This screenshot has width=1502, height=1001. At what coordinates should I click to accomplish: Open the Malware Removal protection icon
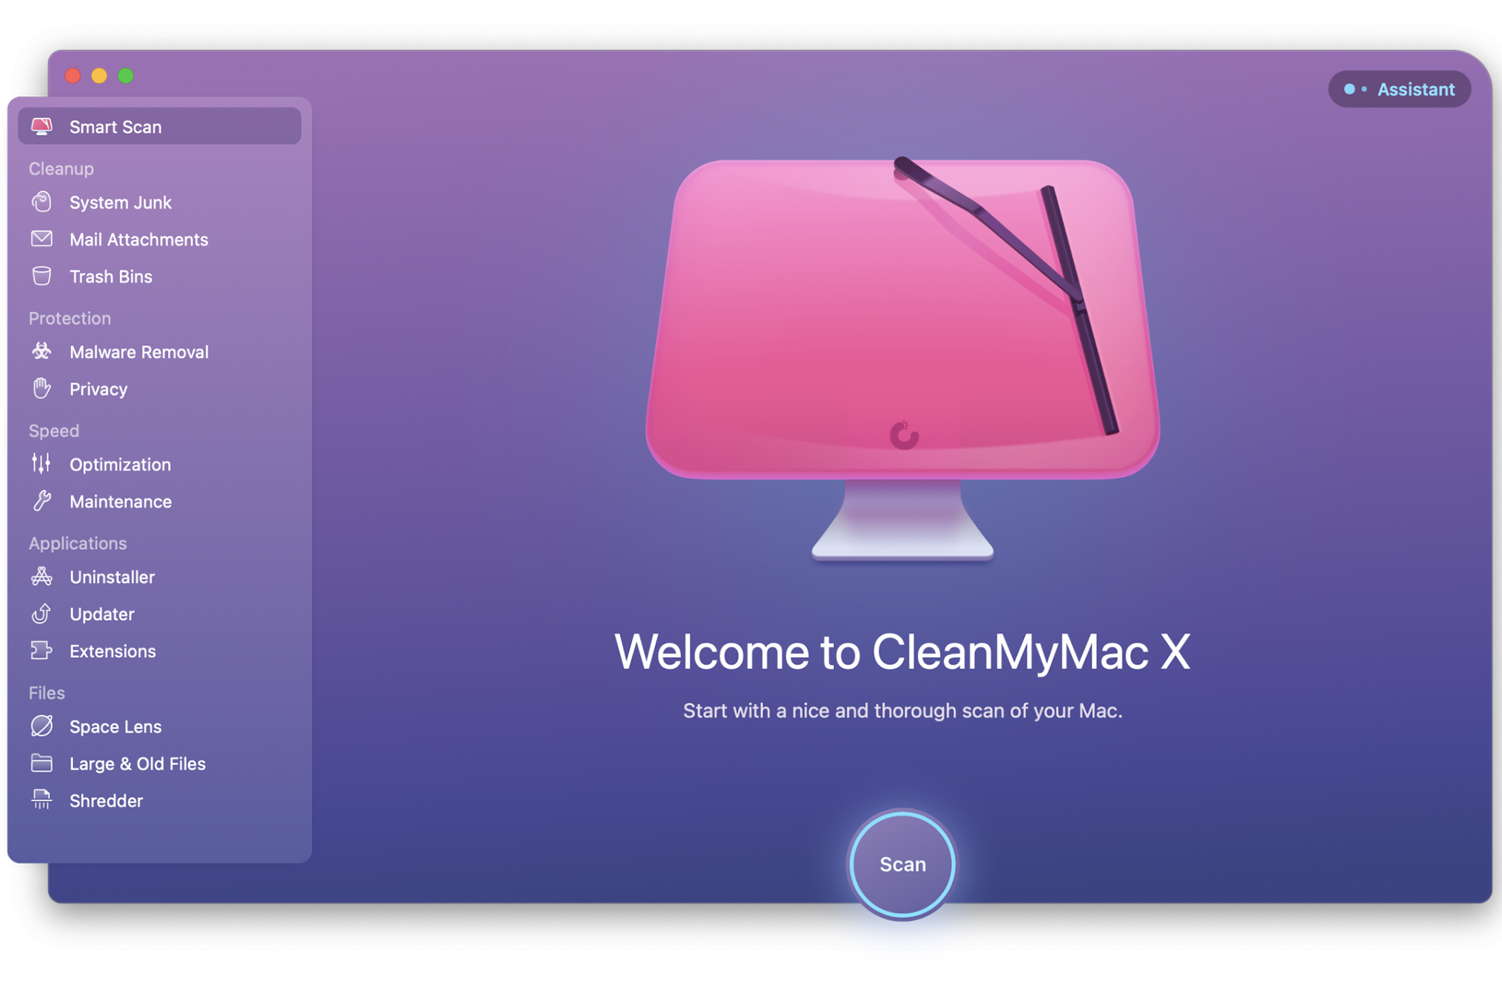[42, 351]
